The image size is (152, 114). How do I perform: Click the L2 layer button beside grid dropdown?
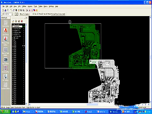point(16,14)
